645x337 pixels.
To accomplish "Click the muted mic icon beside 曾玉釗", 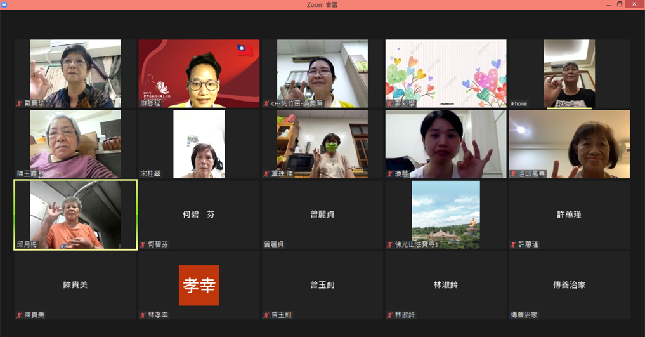I will point(266,315).
